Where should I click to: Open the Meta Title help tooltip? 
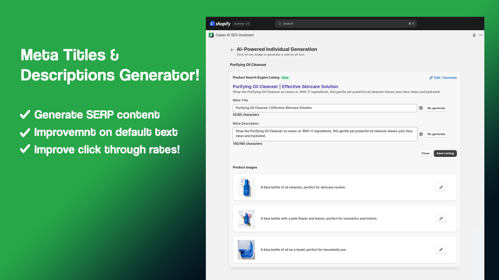point(421,108)
